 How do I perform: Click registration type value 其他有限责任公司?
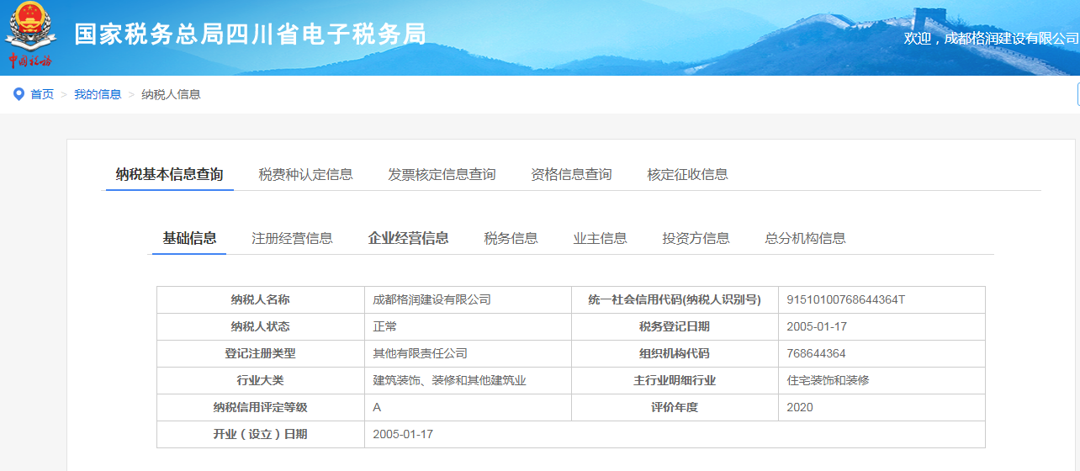pyautogui.click(x=420, y=353)
